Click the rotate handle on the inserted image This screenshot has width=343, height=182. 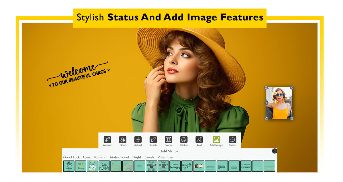pyautogui.click(x=266, y=118)
